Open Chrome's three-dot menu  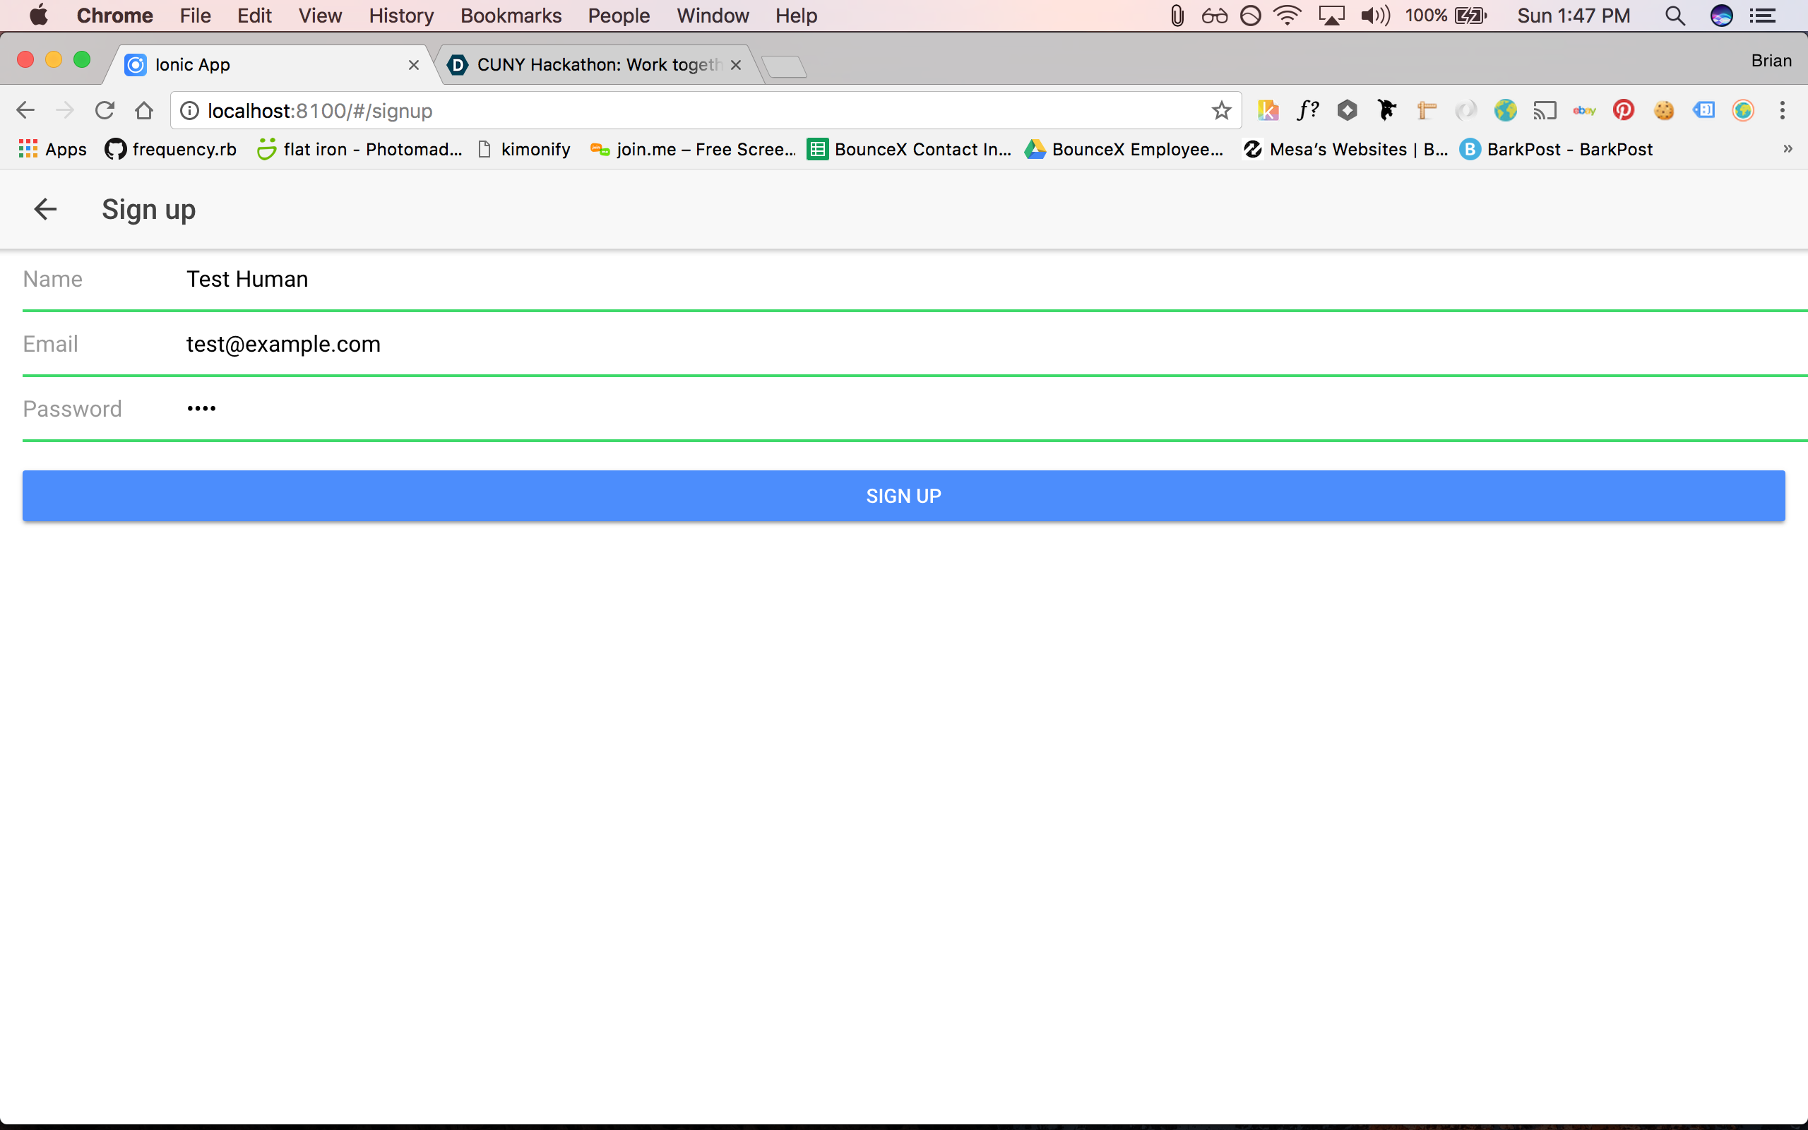click(x=1782, y=111)
